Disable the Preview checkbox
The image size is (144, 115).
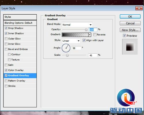[124, 36]
